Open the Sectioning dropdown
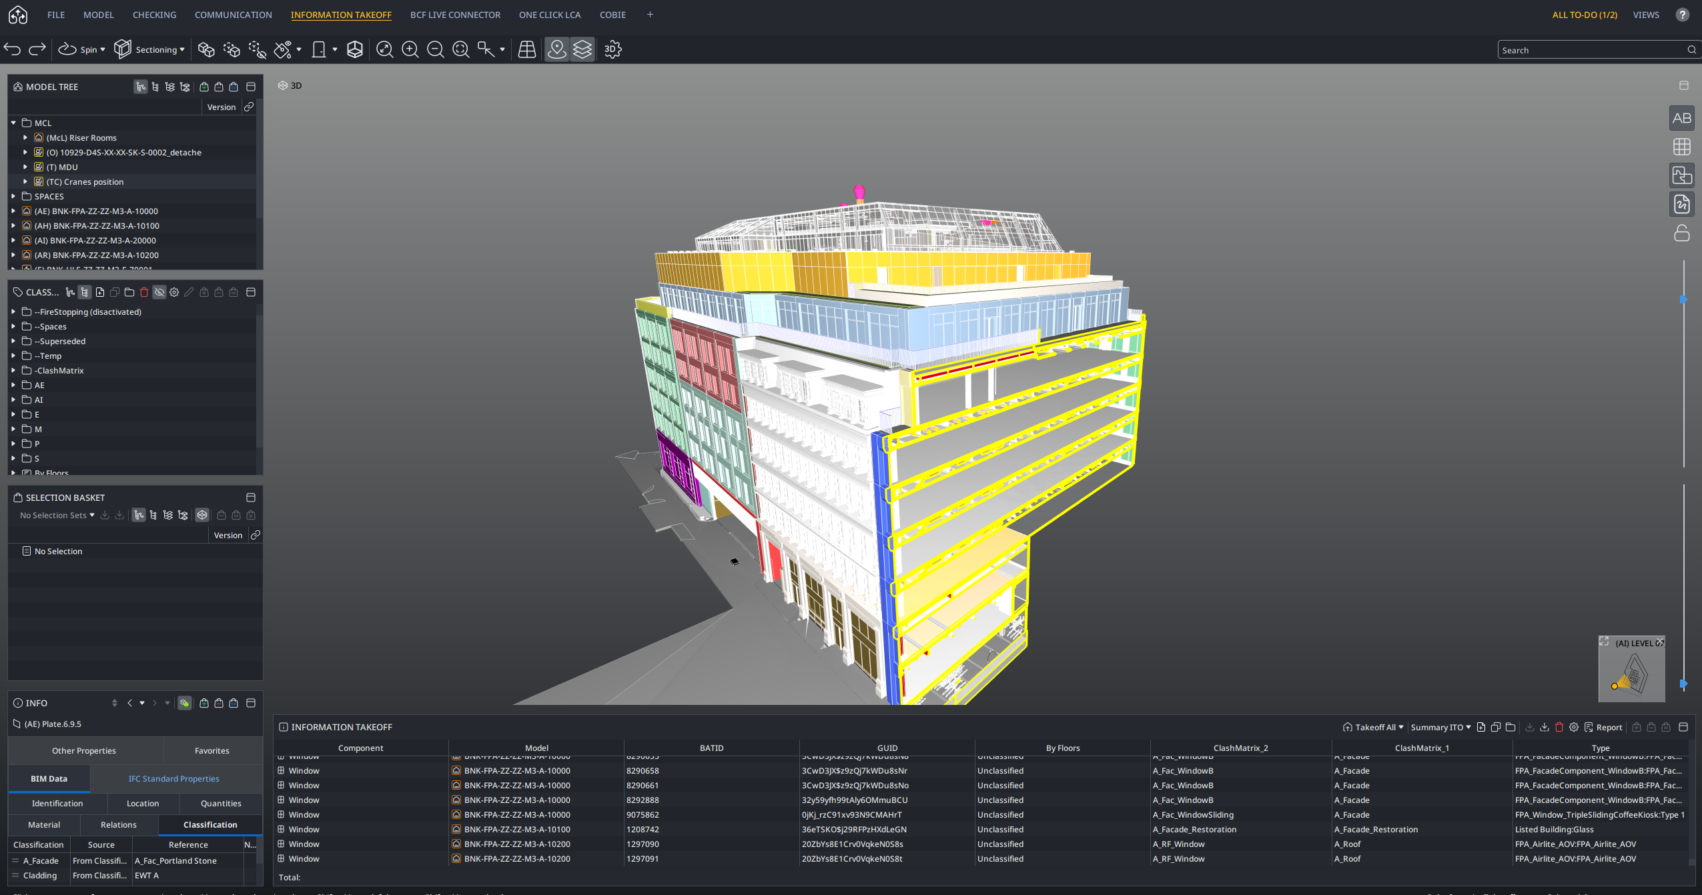 pyautogui.click(x=149, y=49)
